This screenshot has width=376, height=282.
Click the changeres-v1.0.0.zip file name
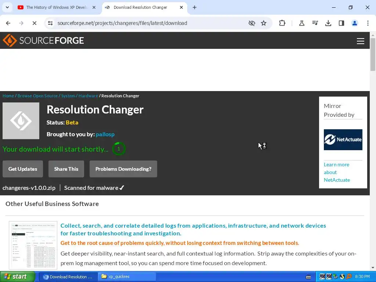coord(29,188)
